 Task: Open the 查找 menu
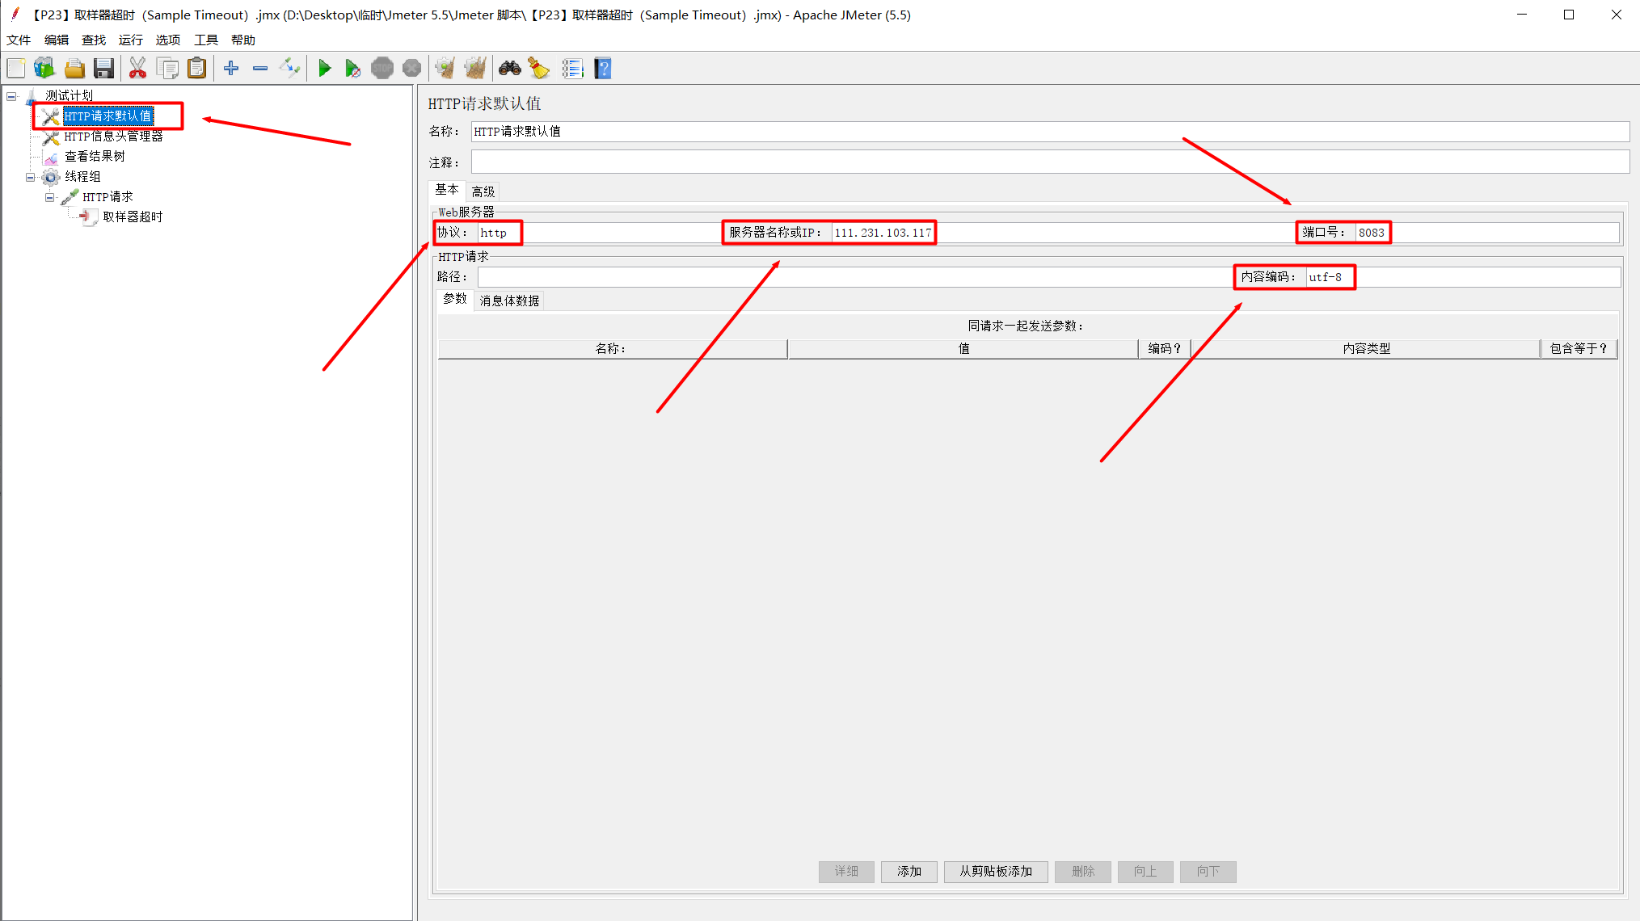pyautogui.click(x=94, y=40)
